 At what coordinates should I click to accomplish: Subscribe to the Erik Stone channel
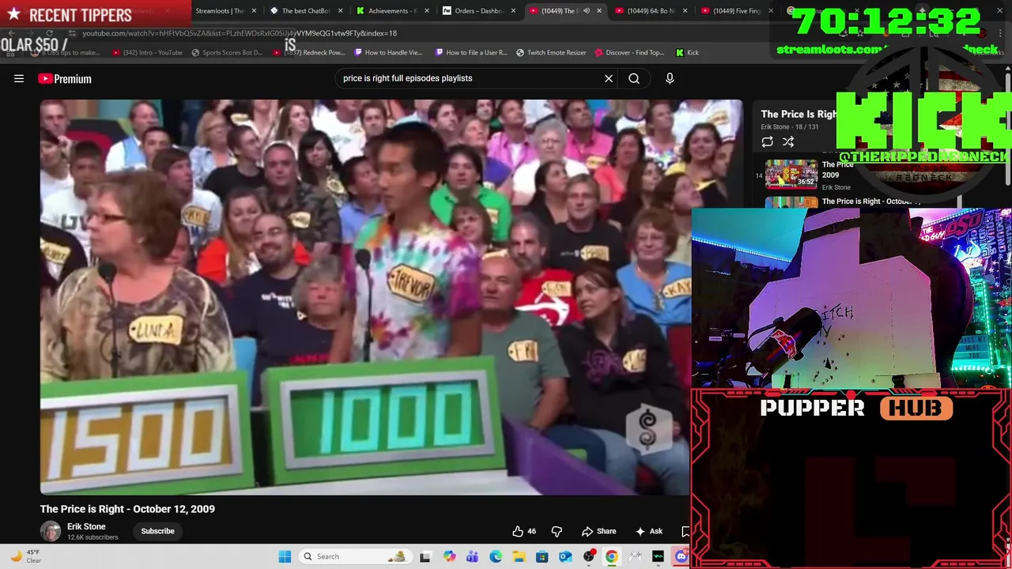[157, 531]
